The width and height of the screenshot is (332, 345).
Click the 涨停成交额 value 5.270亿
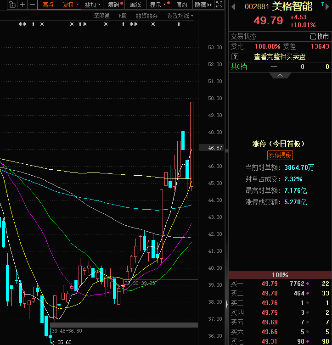[x=295, y=202]
